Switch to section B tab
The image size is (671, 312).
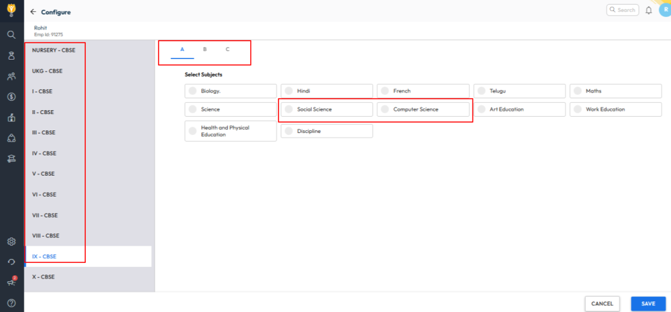point(204,50)
